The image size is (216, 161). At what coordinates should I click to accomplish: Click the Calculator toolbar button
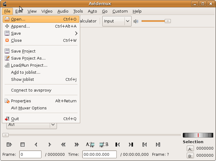click(88, 21)
